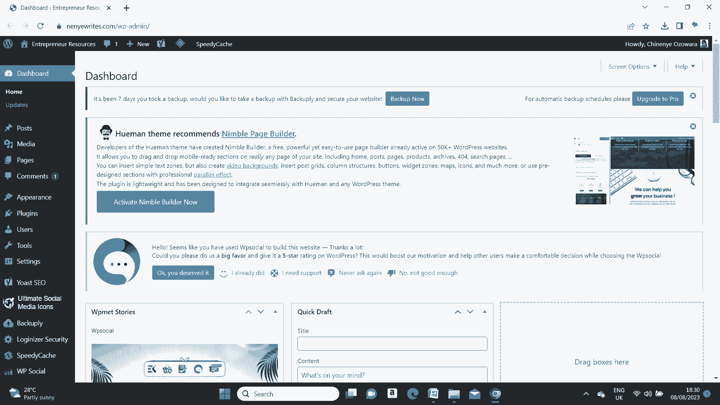Image resolution: width=720 pixels, height=405 pixels.
Task: Click the Updates notification icon
Action: 17,105
